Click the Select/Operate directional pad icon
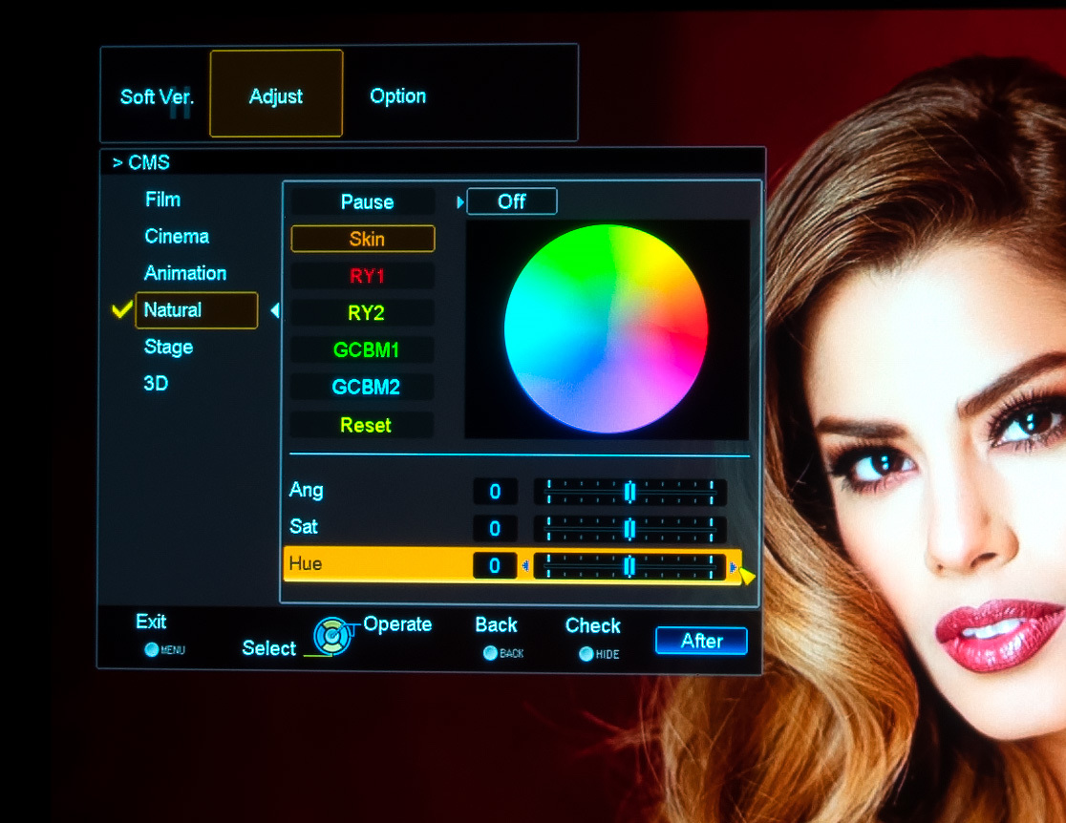Viewport: 1066px width, 823px height. [332, 636]
